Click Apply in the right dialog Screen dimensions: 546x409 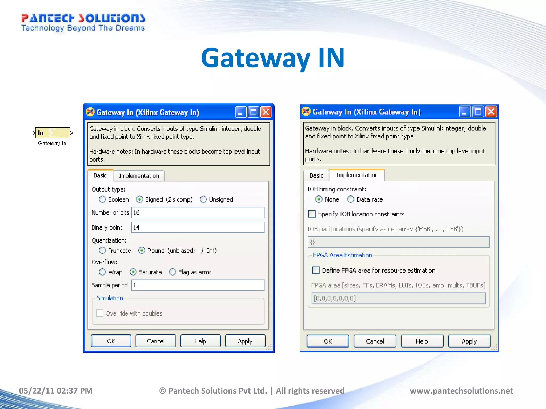[x=469, y=341]
